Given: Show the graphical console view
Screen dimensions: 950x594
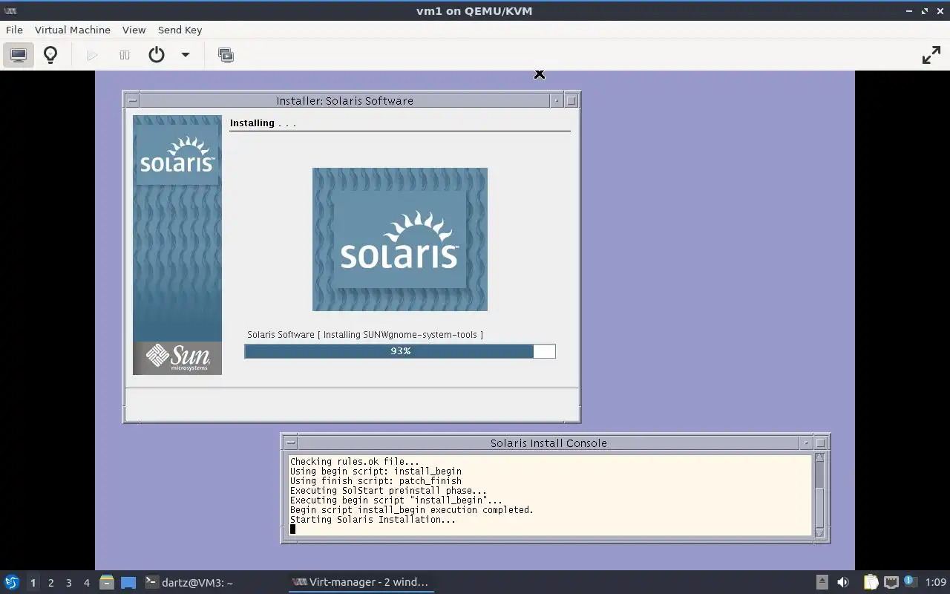Looking at the screenshot, I should point(19,55).
